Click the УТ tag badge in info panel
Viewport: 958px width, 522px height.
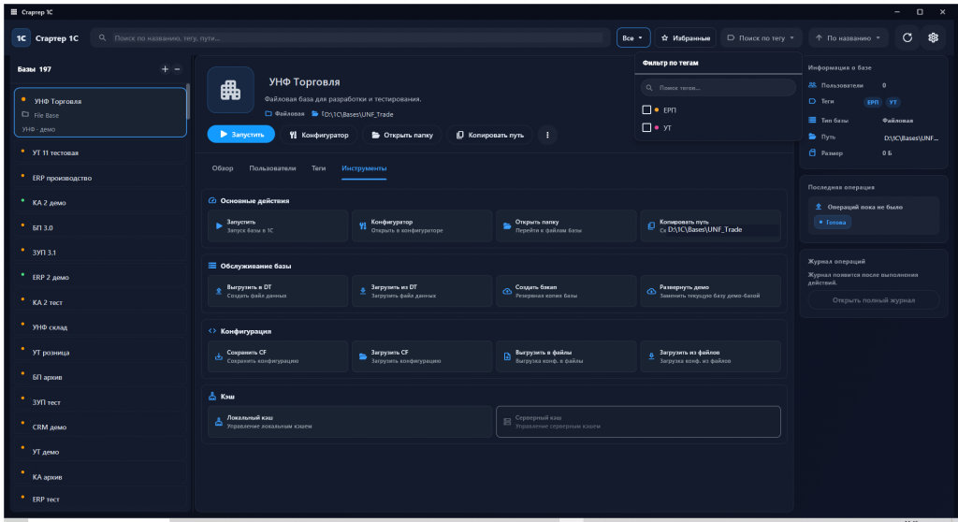tap(893, 102)
